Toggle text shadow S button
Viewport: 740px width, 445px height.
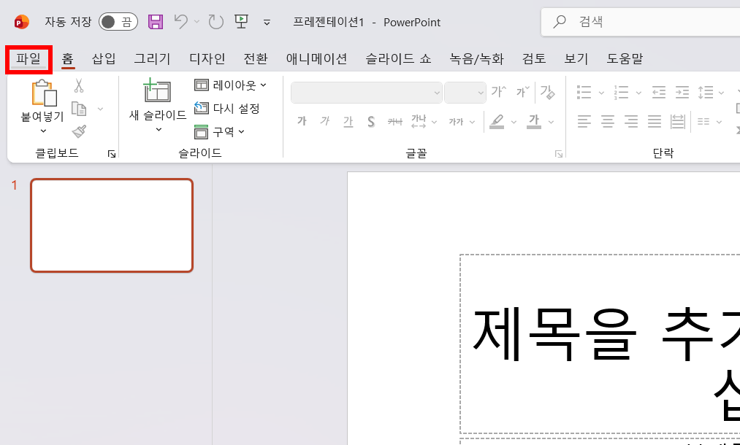[x=371, y=122]
